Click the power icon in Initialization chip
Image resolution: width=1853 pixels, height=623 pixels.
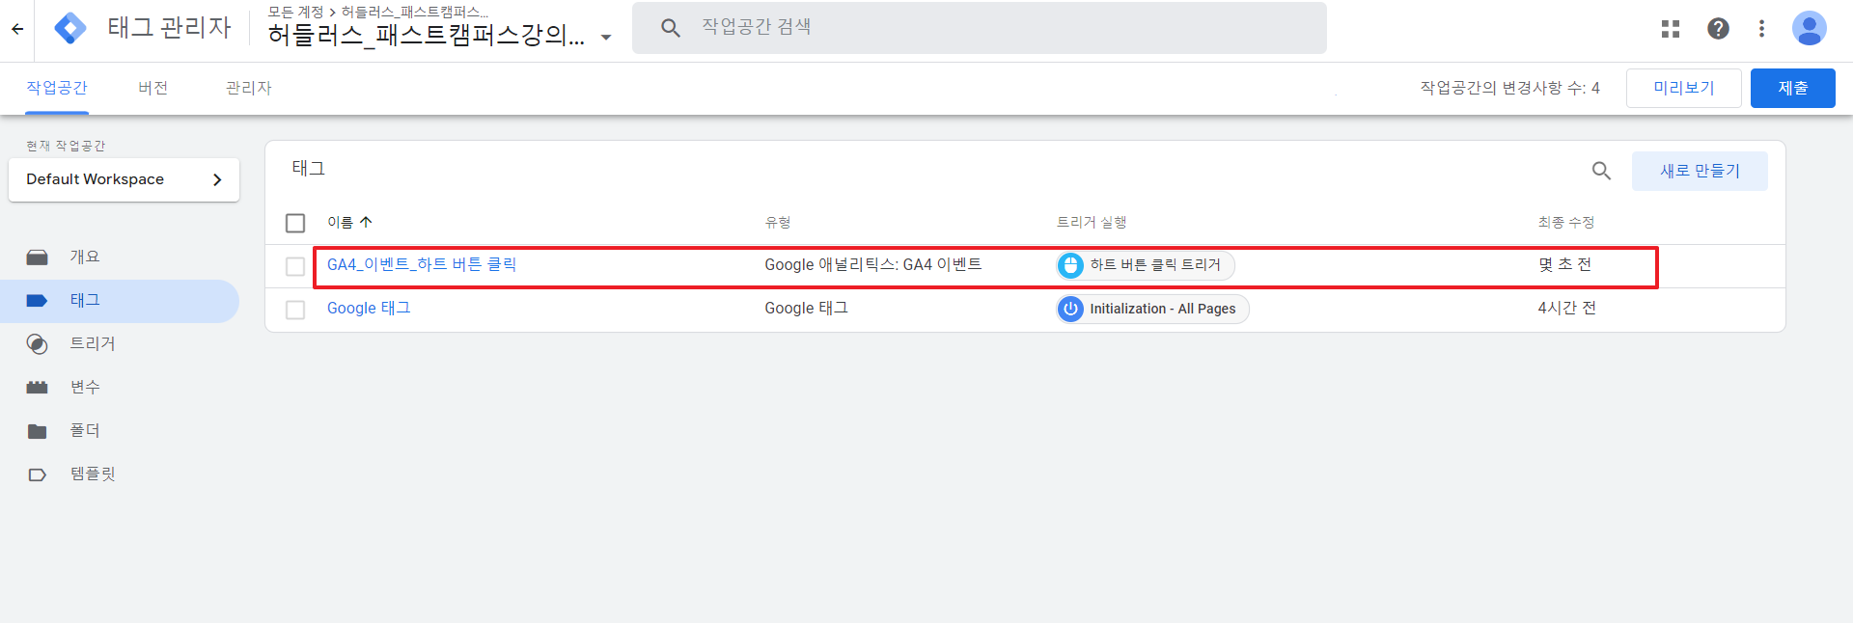tap(1070, 309)
